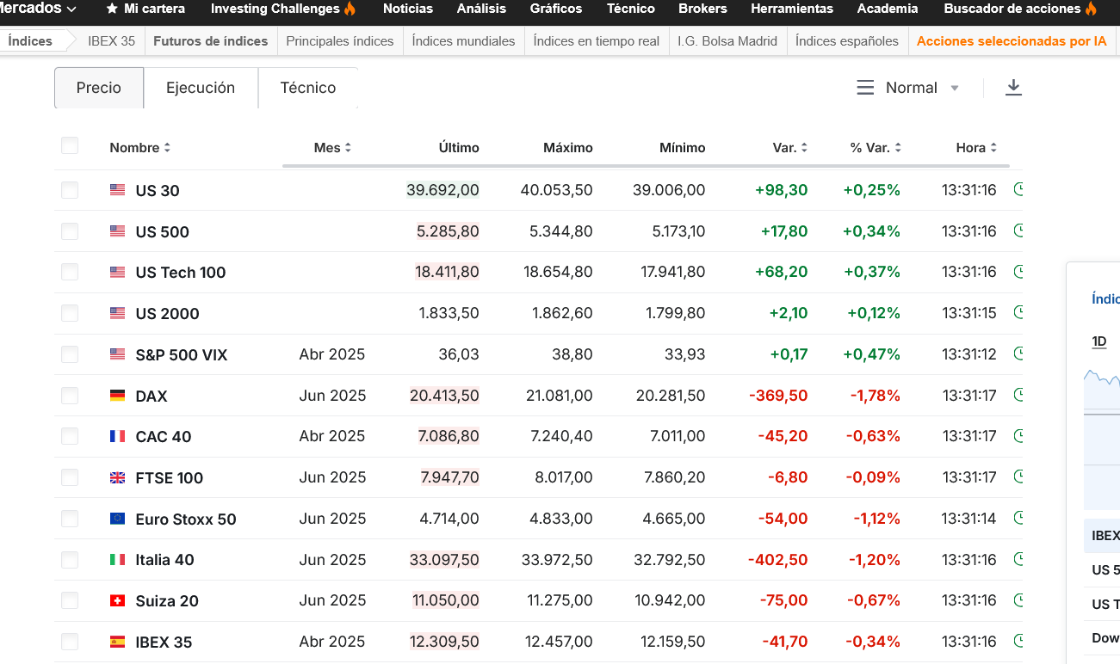Check the select-all checkbox in table header
Viewport: 1120px width, 664px height.
70,146
